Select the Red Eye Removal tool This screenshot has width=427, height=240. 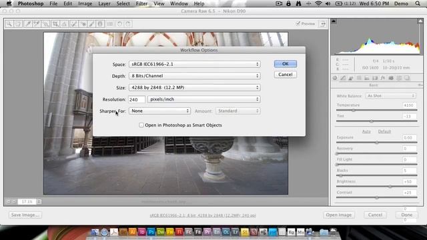83,24
